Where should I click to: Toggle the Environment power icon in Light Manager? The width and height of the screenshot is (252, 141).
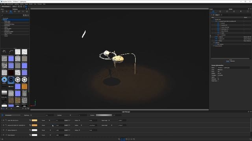point(2,115)
